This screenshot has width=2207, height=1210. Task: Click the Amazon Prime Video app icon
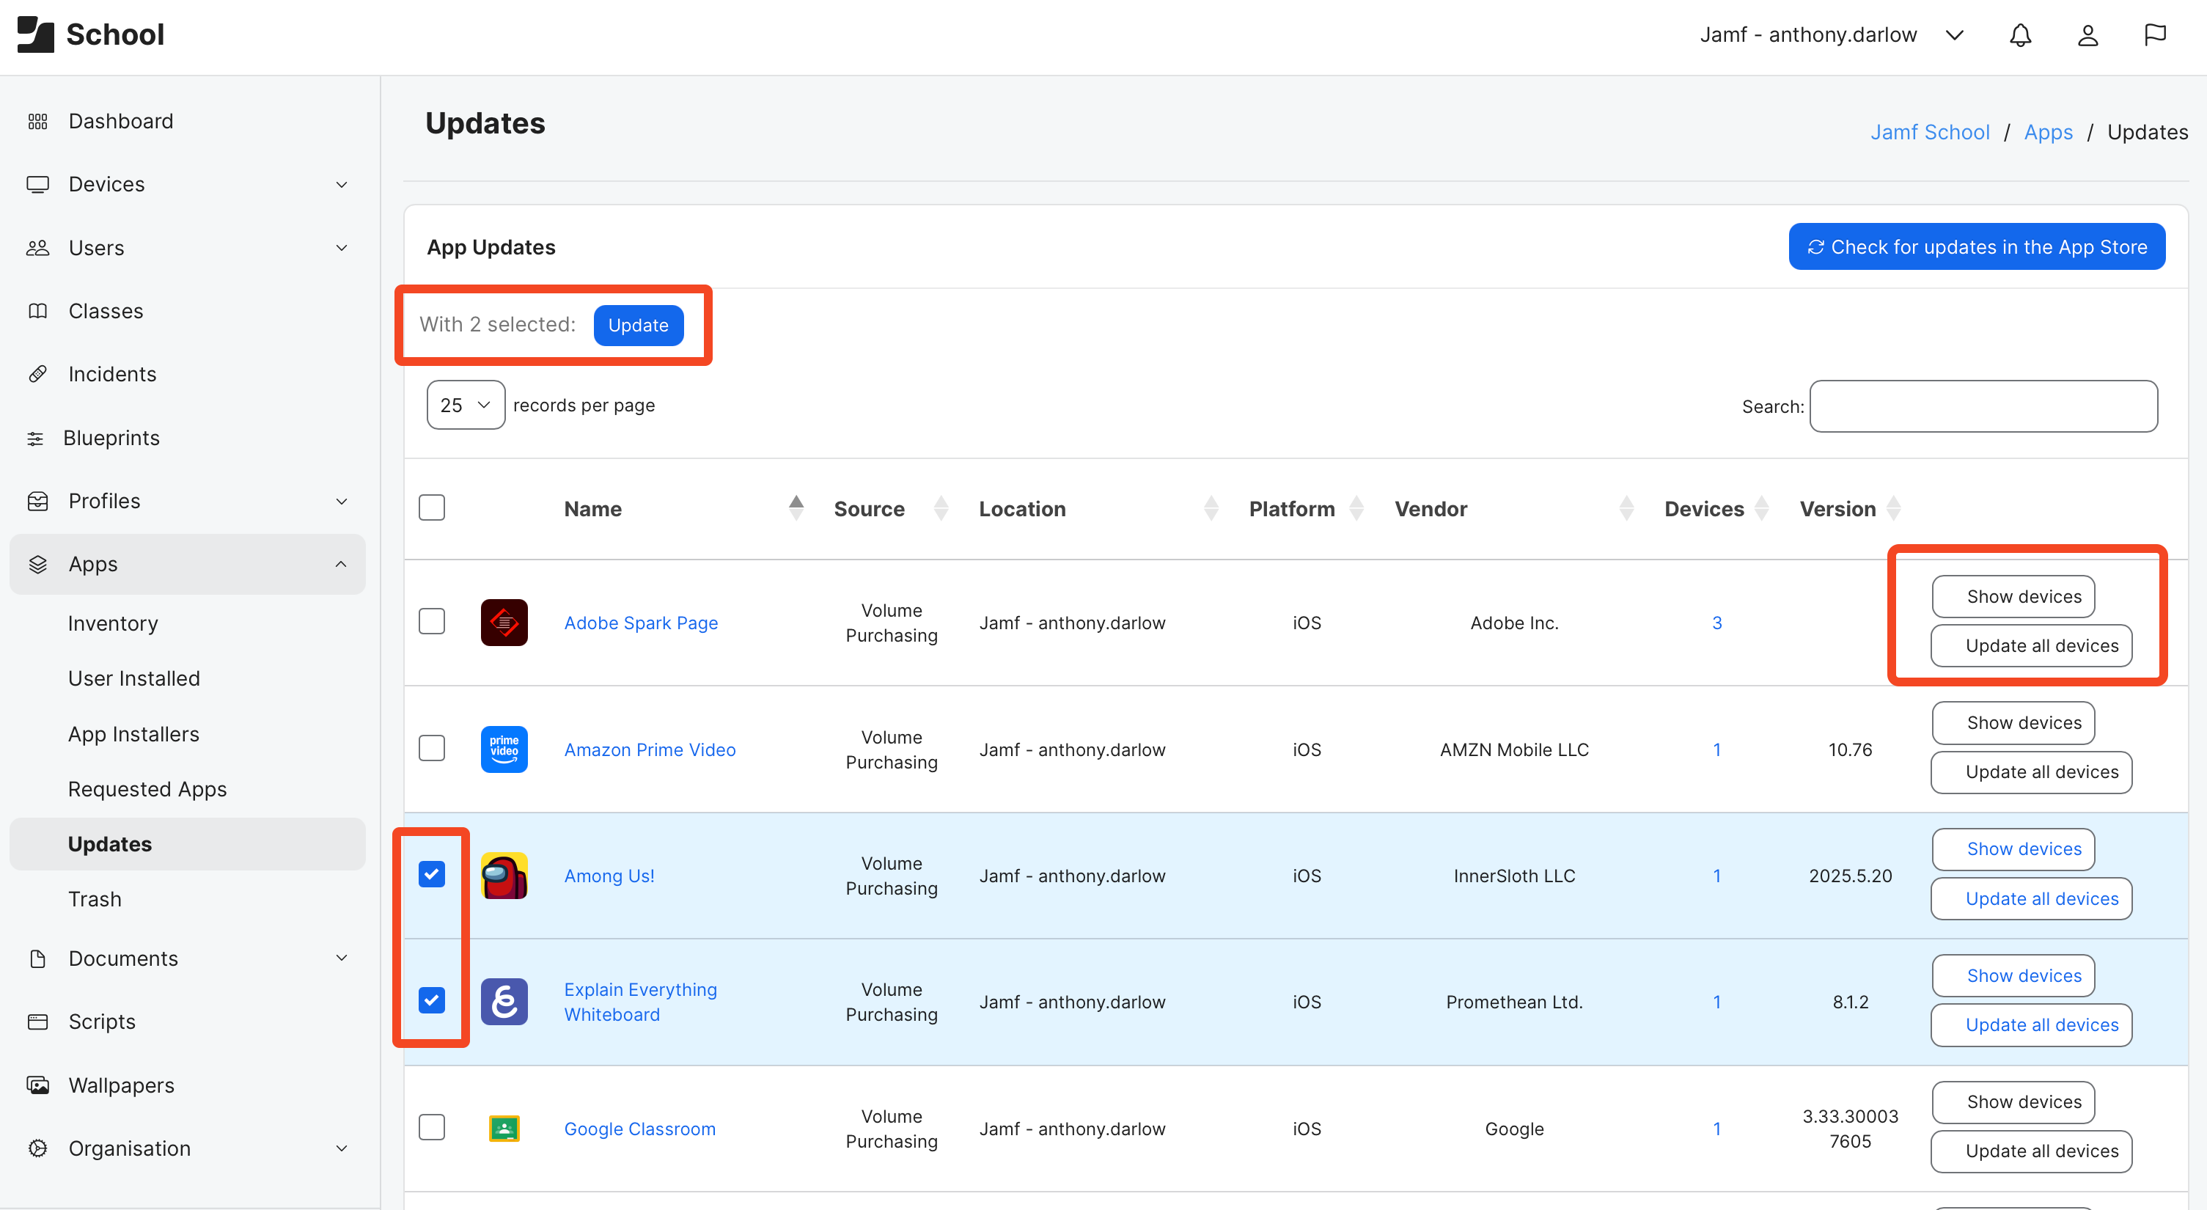pos(504,749)
